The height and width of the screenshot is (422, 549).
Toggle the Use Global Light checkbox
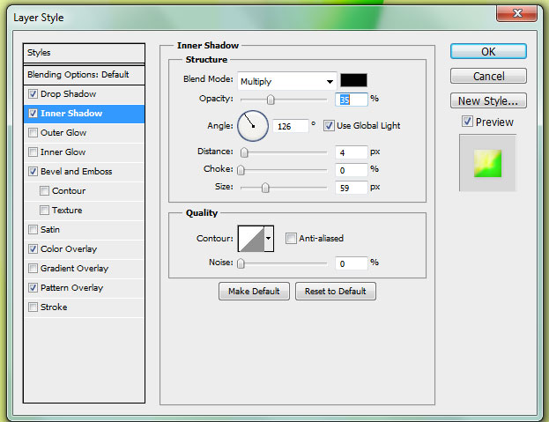click(x=330, y=125)
